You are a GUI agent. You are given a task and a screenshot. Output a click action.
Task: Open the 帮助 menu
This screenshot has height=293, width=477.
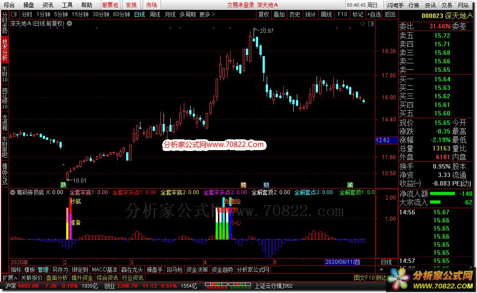[86, 5]
